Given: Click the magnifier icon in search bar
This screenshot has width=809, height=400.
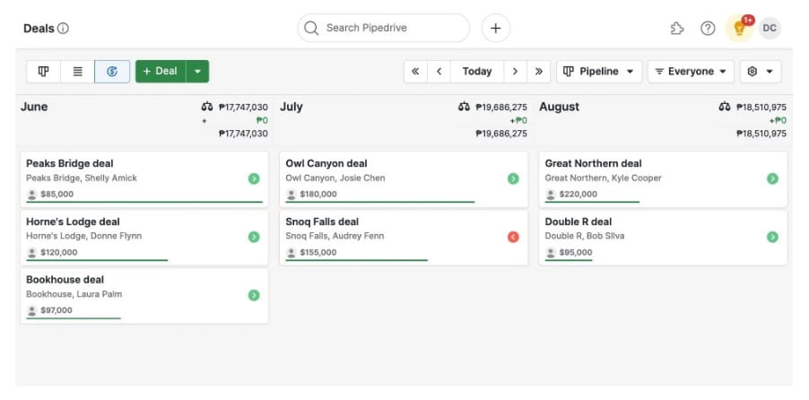Looking at the screenshot, I should click(x=311, y=28).
